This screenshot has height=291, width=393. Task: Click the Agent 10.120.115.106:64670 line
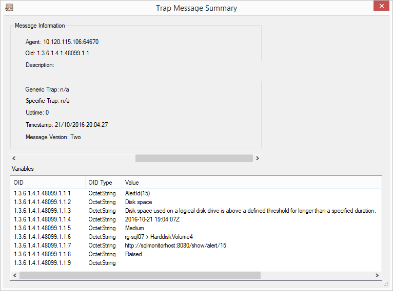pyautogui.click(x=62, y=42)
